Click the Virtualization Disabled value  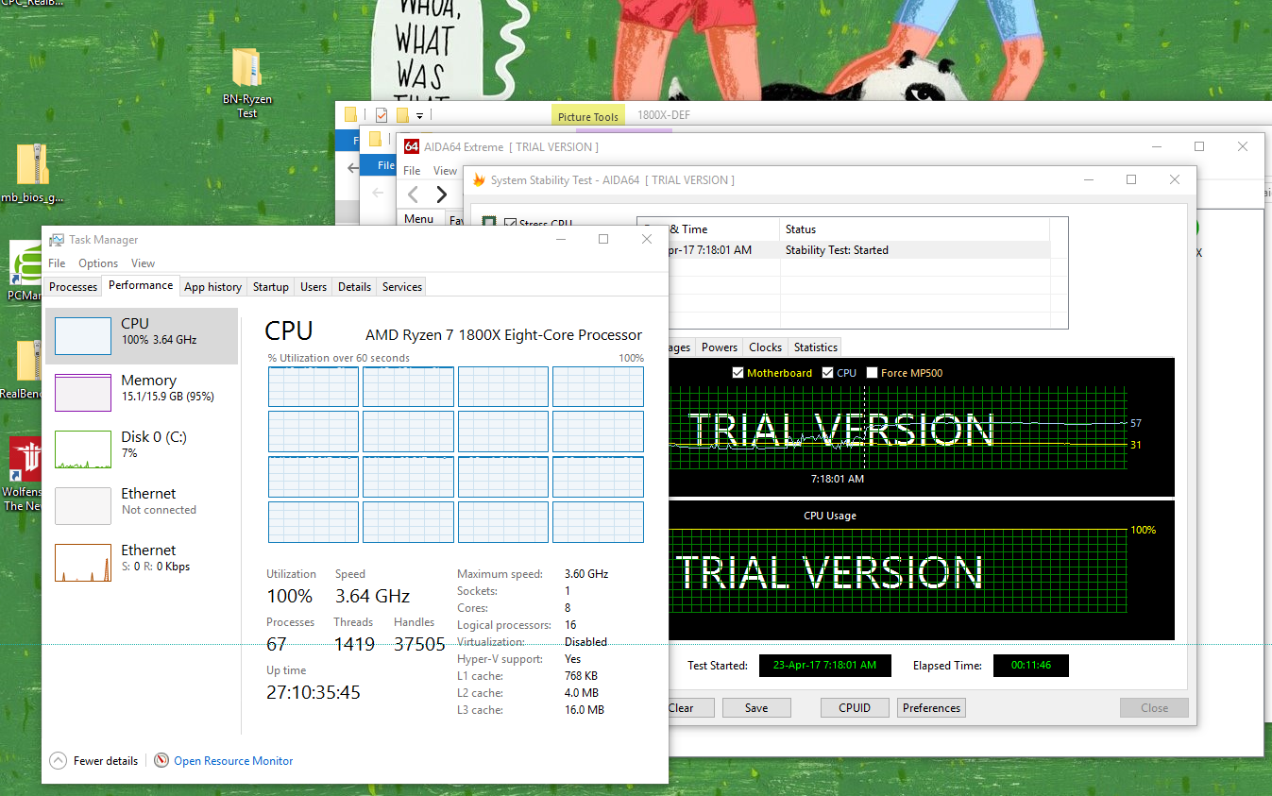click(x=585, y=642)
